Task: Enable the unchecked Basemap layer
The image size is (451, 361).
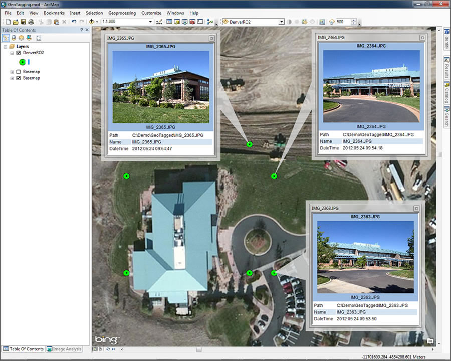Action: 19,72
